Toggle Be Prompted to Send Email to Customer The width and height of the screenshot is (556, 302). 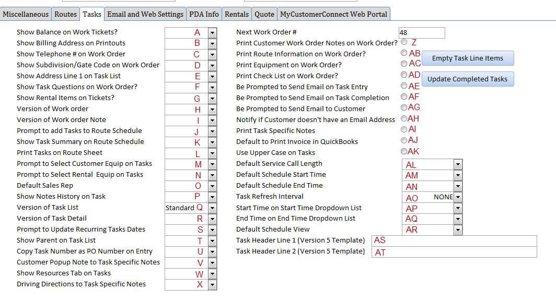[404, 107]
